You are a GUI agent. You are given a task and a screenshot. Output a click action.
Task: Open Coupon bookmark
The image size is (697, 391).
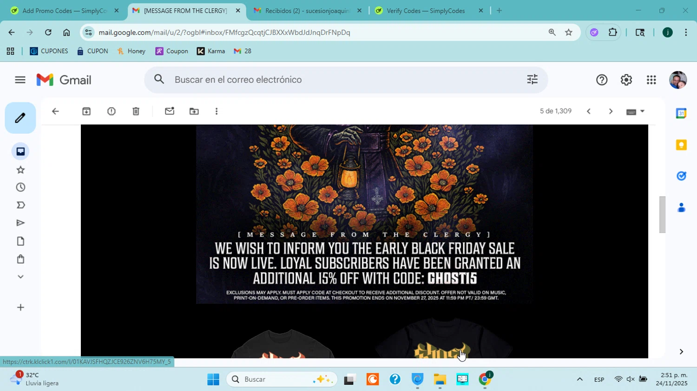pos(172,51)
